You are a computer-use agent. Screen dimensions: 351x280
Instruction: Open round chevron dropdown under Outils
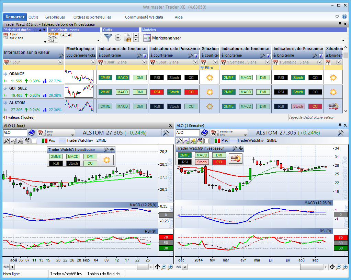(118, 37)
